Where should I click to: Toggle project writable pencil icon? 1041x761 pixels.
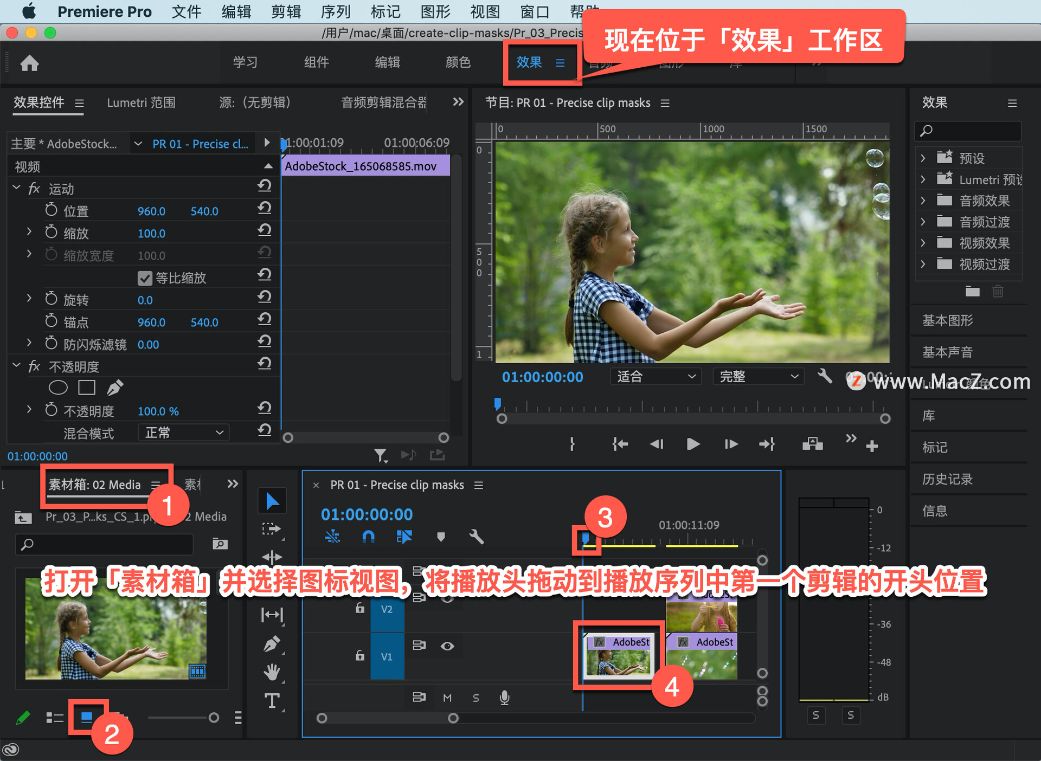point(23,718)
